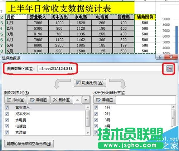This screenshot has width=179, height=151.
Task: Select the 水电费 series entry
Action: tap(21, 120)
